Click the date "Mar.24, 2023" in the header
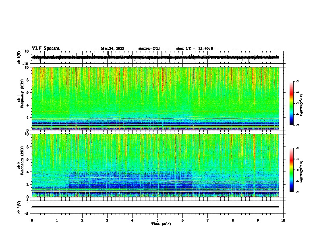 click(x=112, y=48)
